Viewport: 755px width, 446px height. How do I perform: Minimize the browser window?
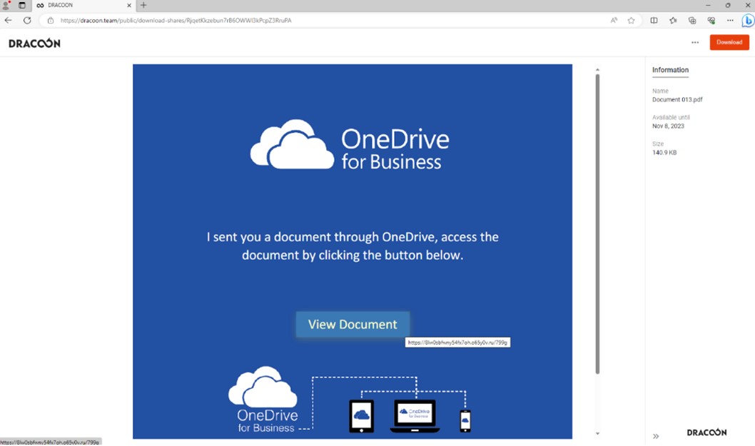[708, 5]
